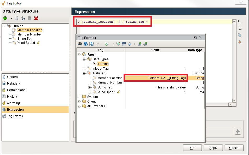Select Wind Speed in Data Type Structure
The width and height of the screenshot is (249, 155).
[x=26, y=43]
